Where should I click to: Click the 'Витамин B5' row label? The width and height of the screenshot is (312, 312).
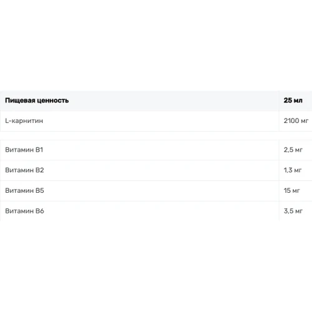click(x=24, y=190)
